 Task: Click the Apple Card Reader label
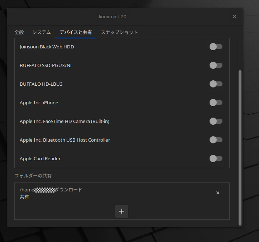[x=40, y=159]
